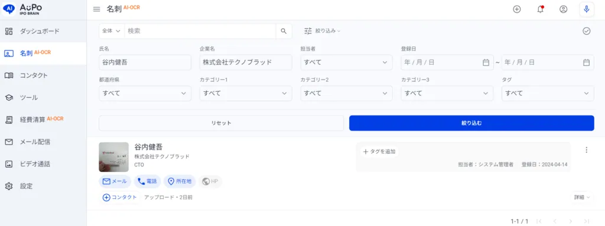Open the notifications bell
The height and width of the screenshot is (226, 605).
tap(540, 9)
